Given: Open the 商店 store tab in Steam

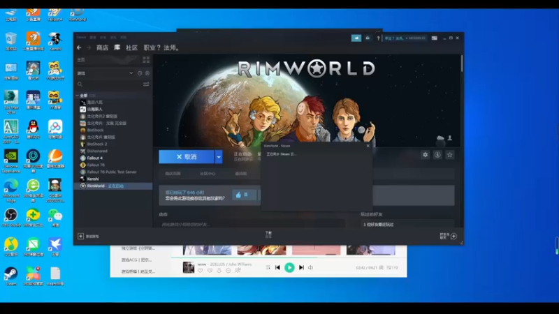Looking at the screenshot, I should pyautogui.click(x=102, y=47).
